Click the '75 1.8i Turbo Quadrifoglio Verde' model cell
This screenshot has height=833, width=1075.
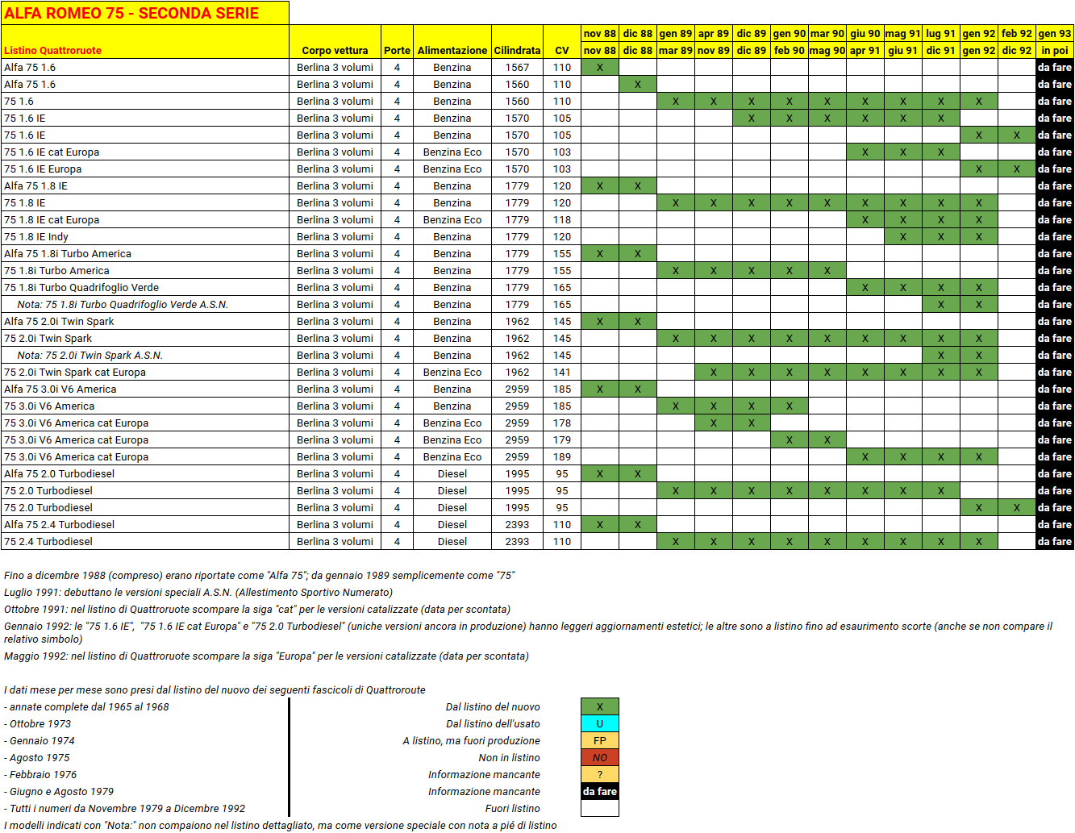tap(145, 287)
